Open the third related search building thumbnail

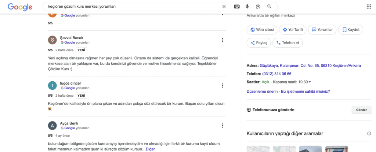pos(310,149)
